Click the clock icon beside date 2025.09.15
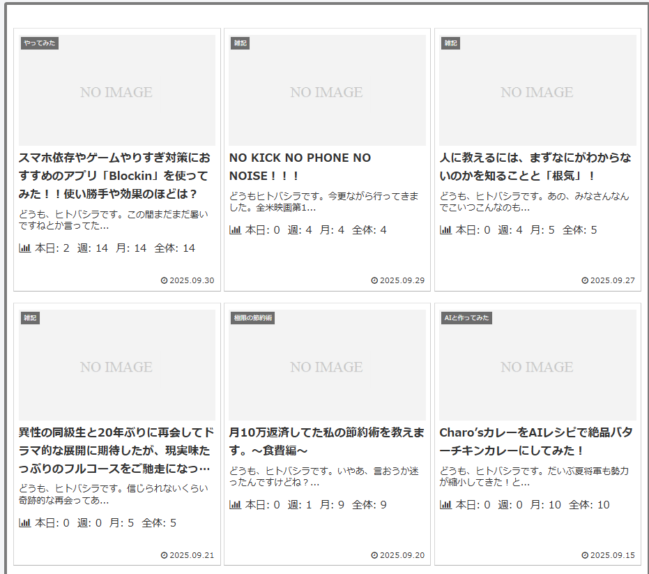Viewport: 649px width, 574px height. [585, 556]
